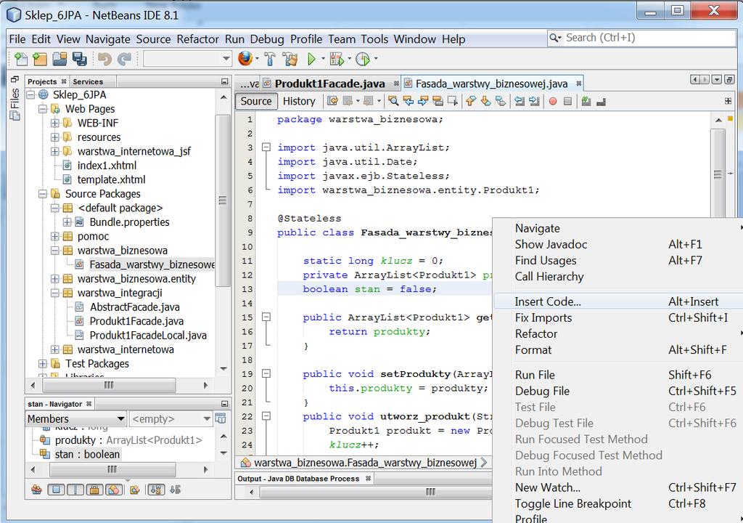The image size is (743, 523).
Task: Click Find Next Occurrence editor icon
Action: (x=423, y=101)
